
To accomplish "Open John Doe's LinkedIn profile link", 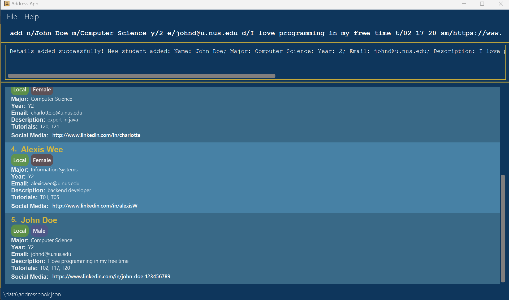I will tap(111, 277).
